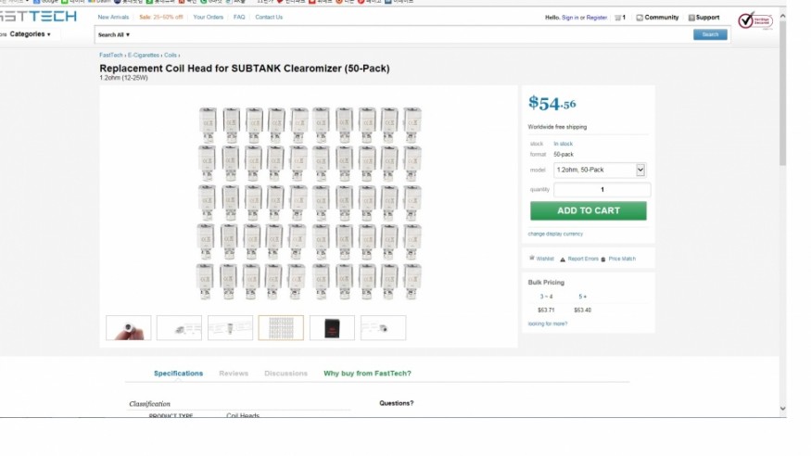Screen dimensions: 811x456
Task: Click the Verified Secured seal badge
Action: [754, 20]
